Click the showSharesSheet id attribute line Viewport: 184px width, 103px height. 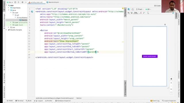63,33
